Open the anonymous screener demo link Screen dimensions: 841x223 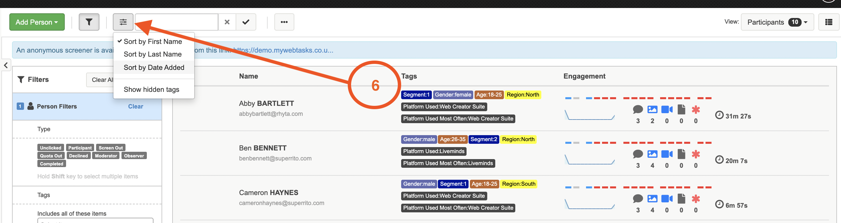284,50
